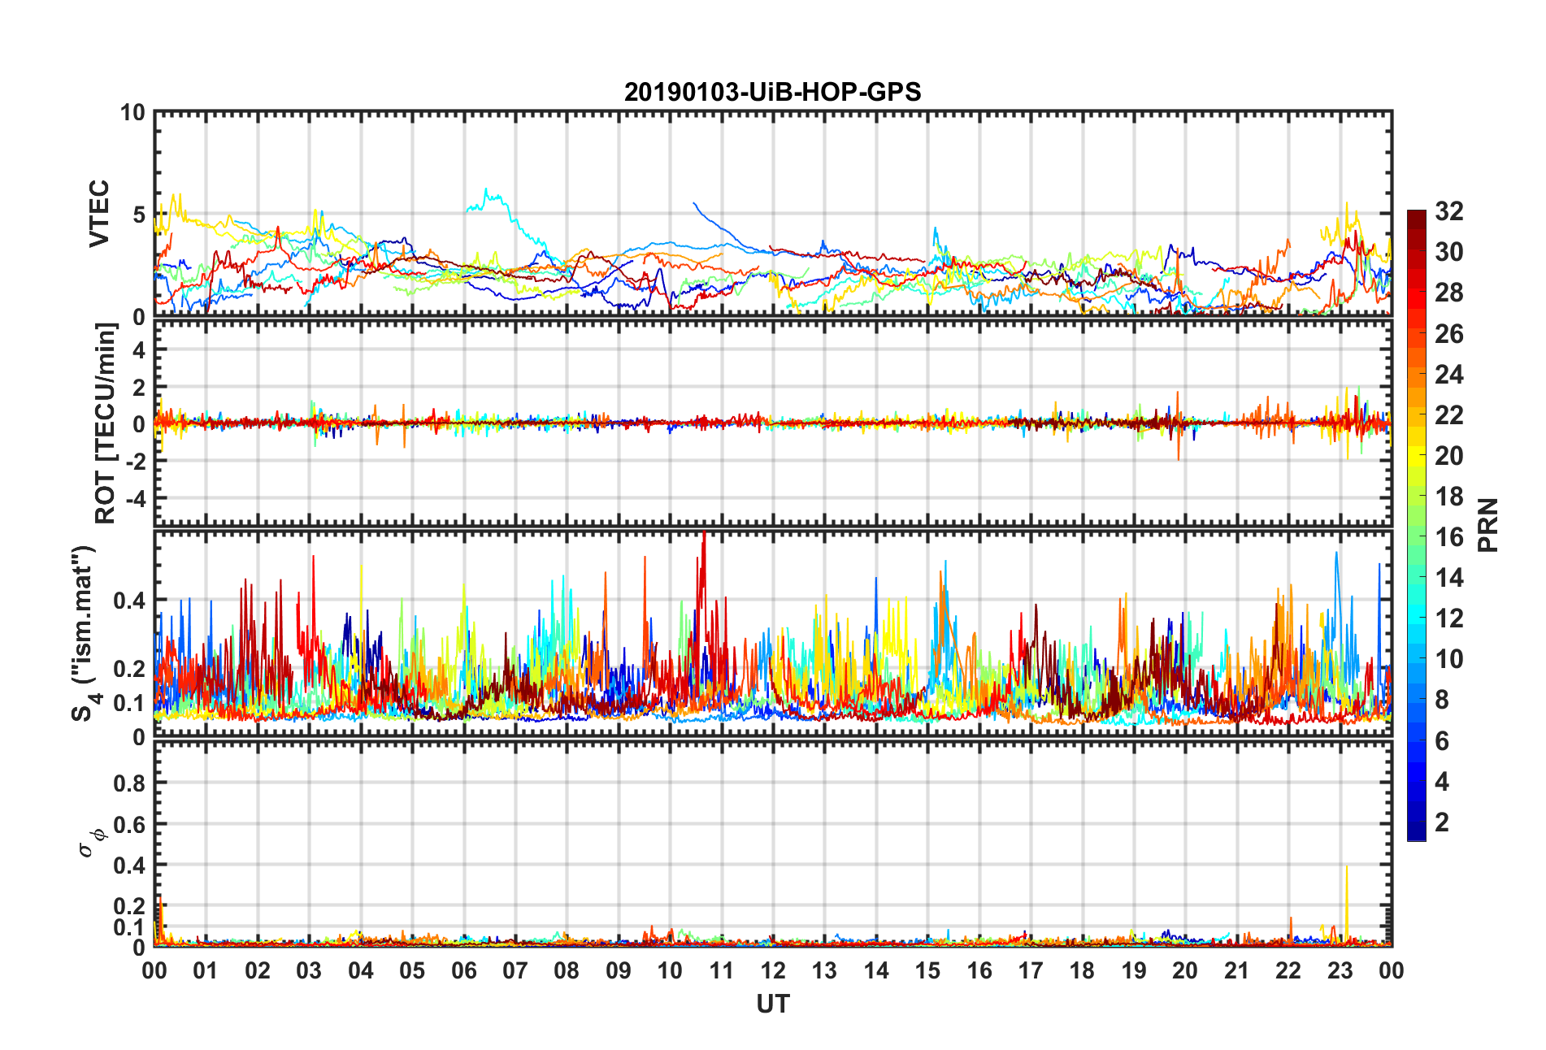The height and width of the screenshot is (1050, 1546).
Task: Select colorbar tick label "26"
Action: [1448, 333]
